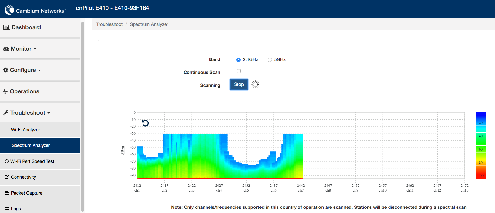
Task: Select the 5GHz band radio button
Action: click(x=270, y=60)
